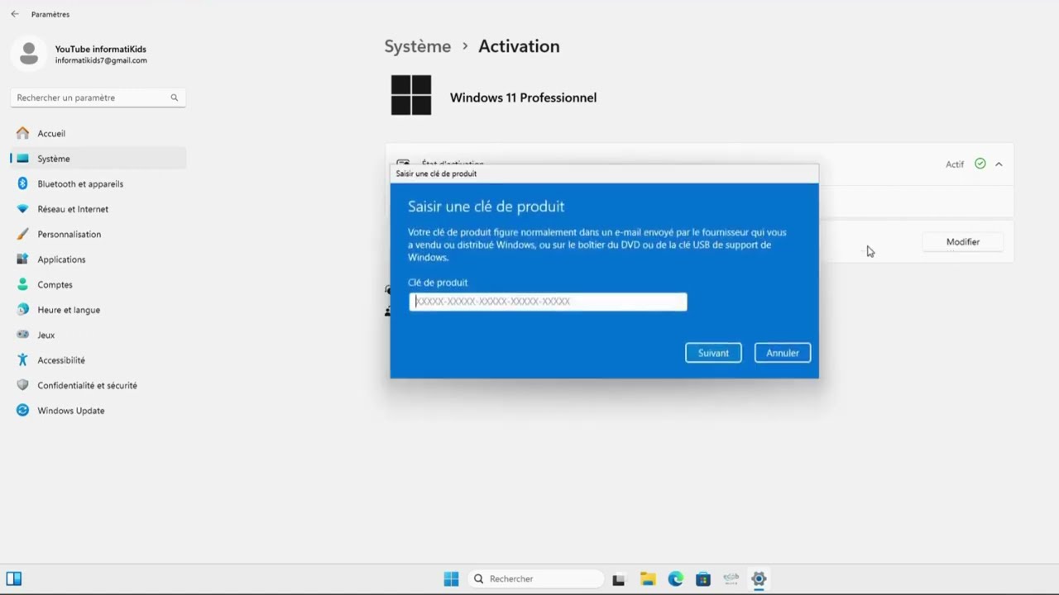Screen dimensions: 1059x595
Task: Click the product key input field
Action: point(548,302)
